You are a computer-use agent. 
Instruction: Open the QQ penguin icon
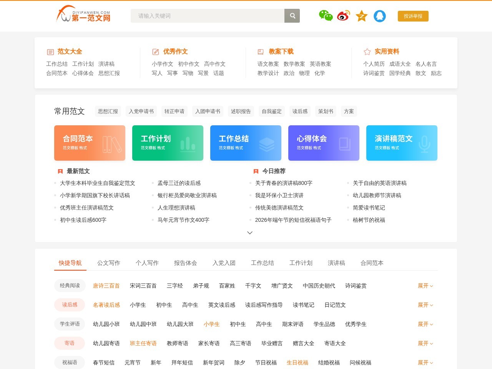point(380,16)
